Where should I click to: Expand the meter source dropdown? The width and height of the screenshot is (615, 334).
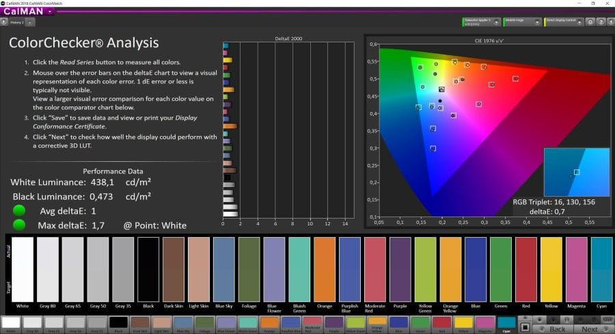[x=496, y=22]
